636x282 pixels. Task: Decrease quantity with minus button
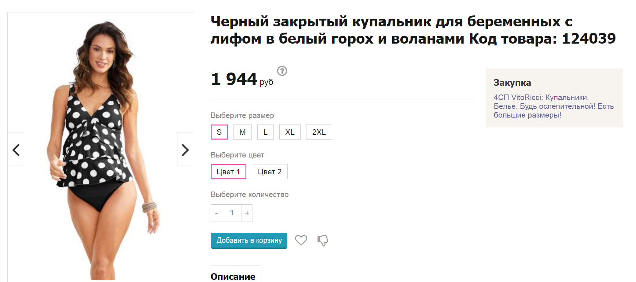[x=216, y=213]
